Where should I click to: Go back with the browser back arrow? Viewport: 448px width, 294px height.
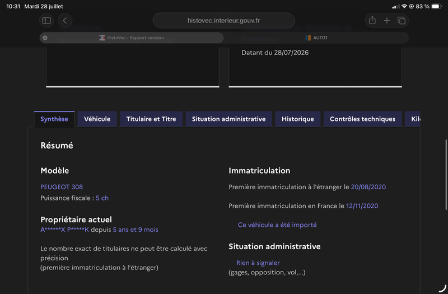pos(65,21)
